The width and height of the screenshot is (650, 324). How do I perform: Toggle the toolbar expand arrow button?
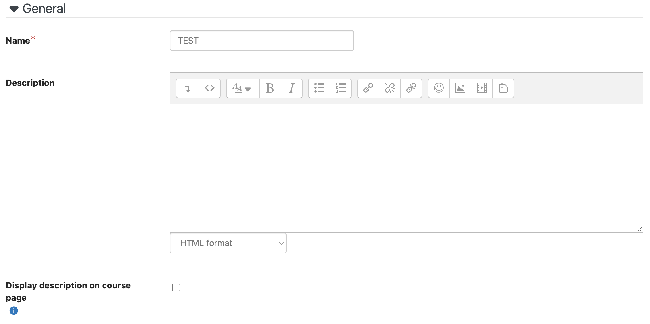click(x=188, y=88)
